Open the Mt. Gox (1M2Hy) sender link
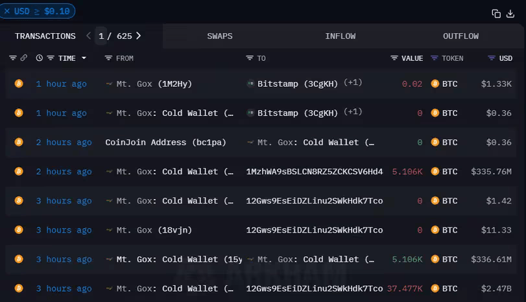The width and height of the screenshot is (526, 302). [154, 84]
